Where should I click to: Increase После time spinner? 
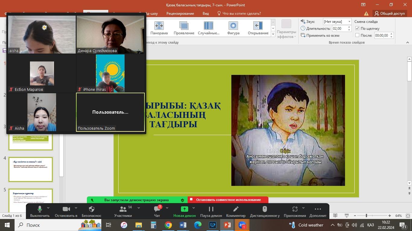[391, 34]
